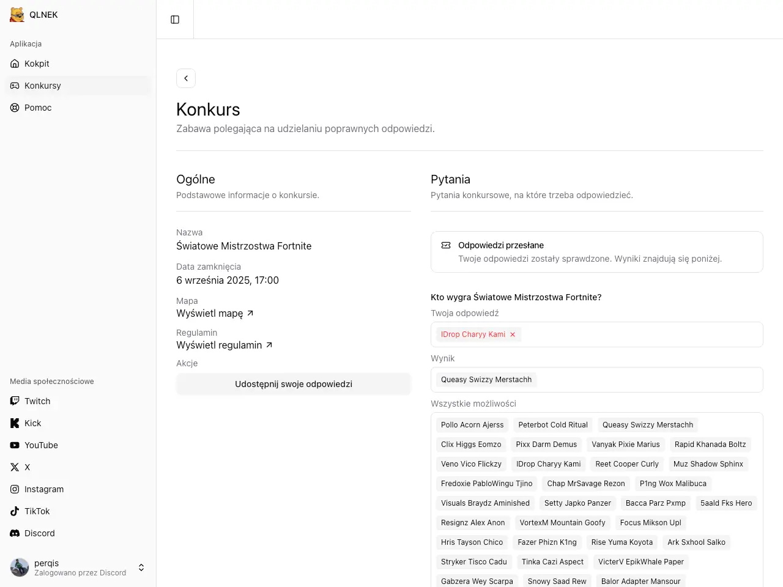Viewport: 783px width, 587px height.
Task: Go to Kokpit in sidebar
Action: click(37, 64)
